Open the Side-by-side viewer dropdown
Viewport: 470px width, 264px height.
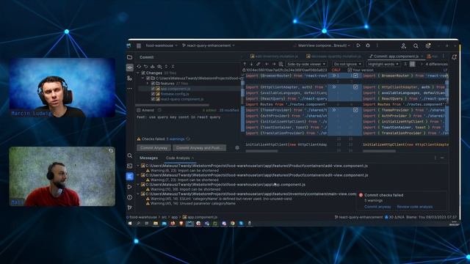coord(306,64)
